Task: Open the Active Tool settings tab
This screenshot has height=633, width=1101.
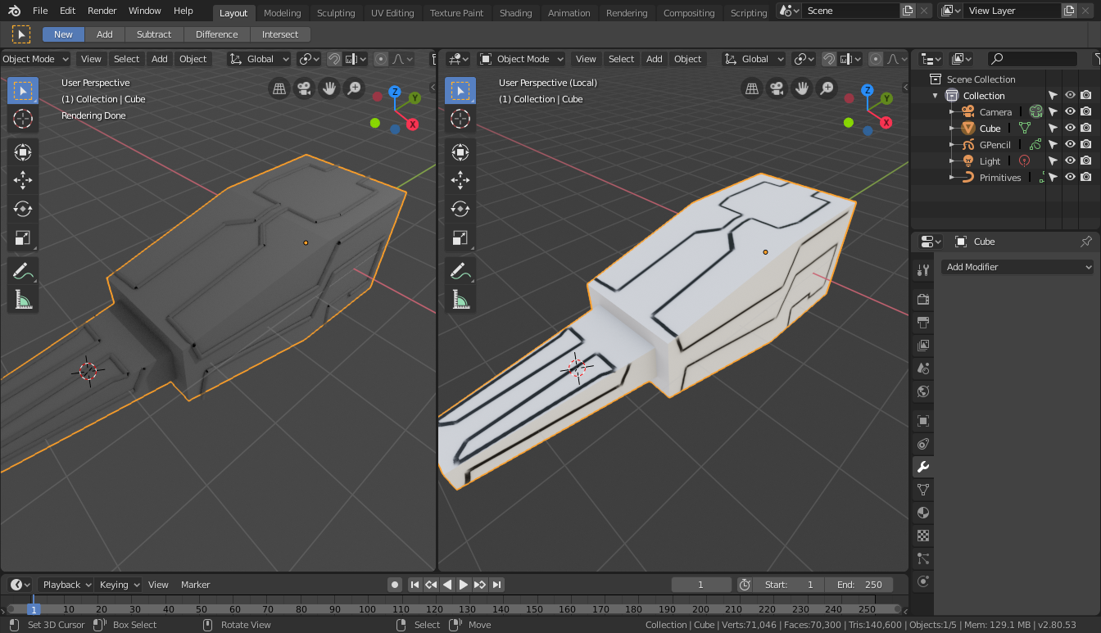Action: [923, 269]
